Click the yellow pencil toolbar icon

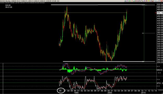pyautogui.click(x=131, y=1)
